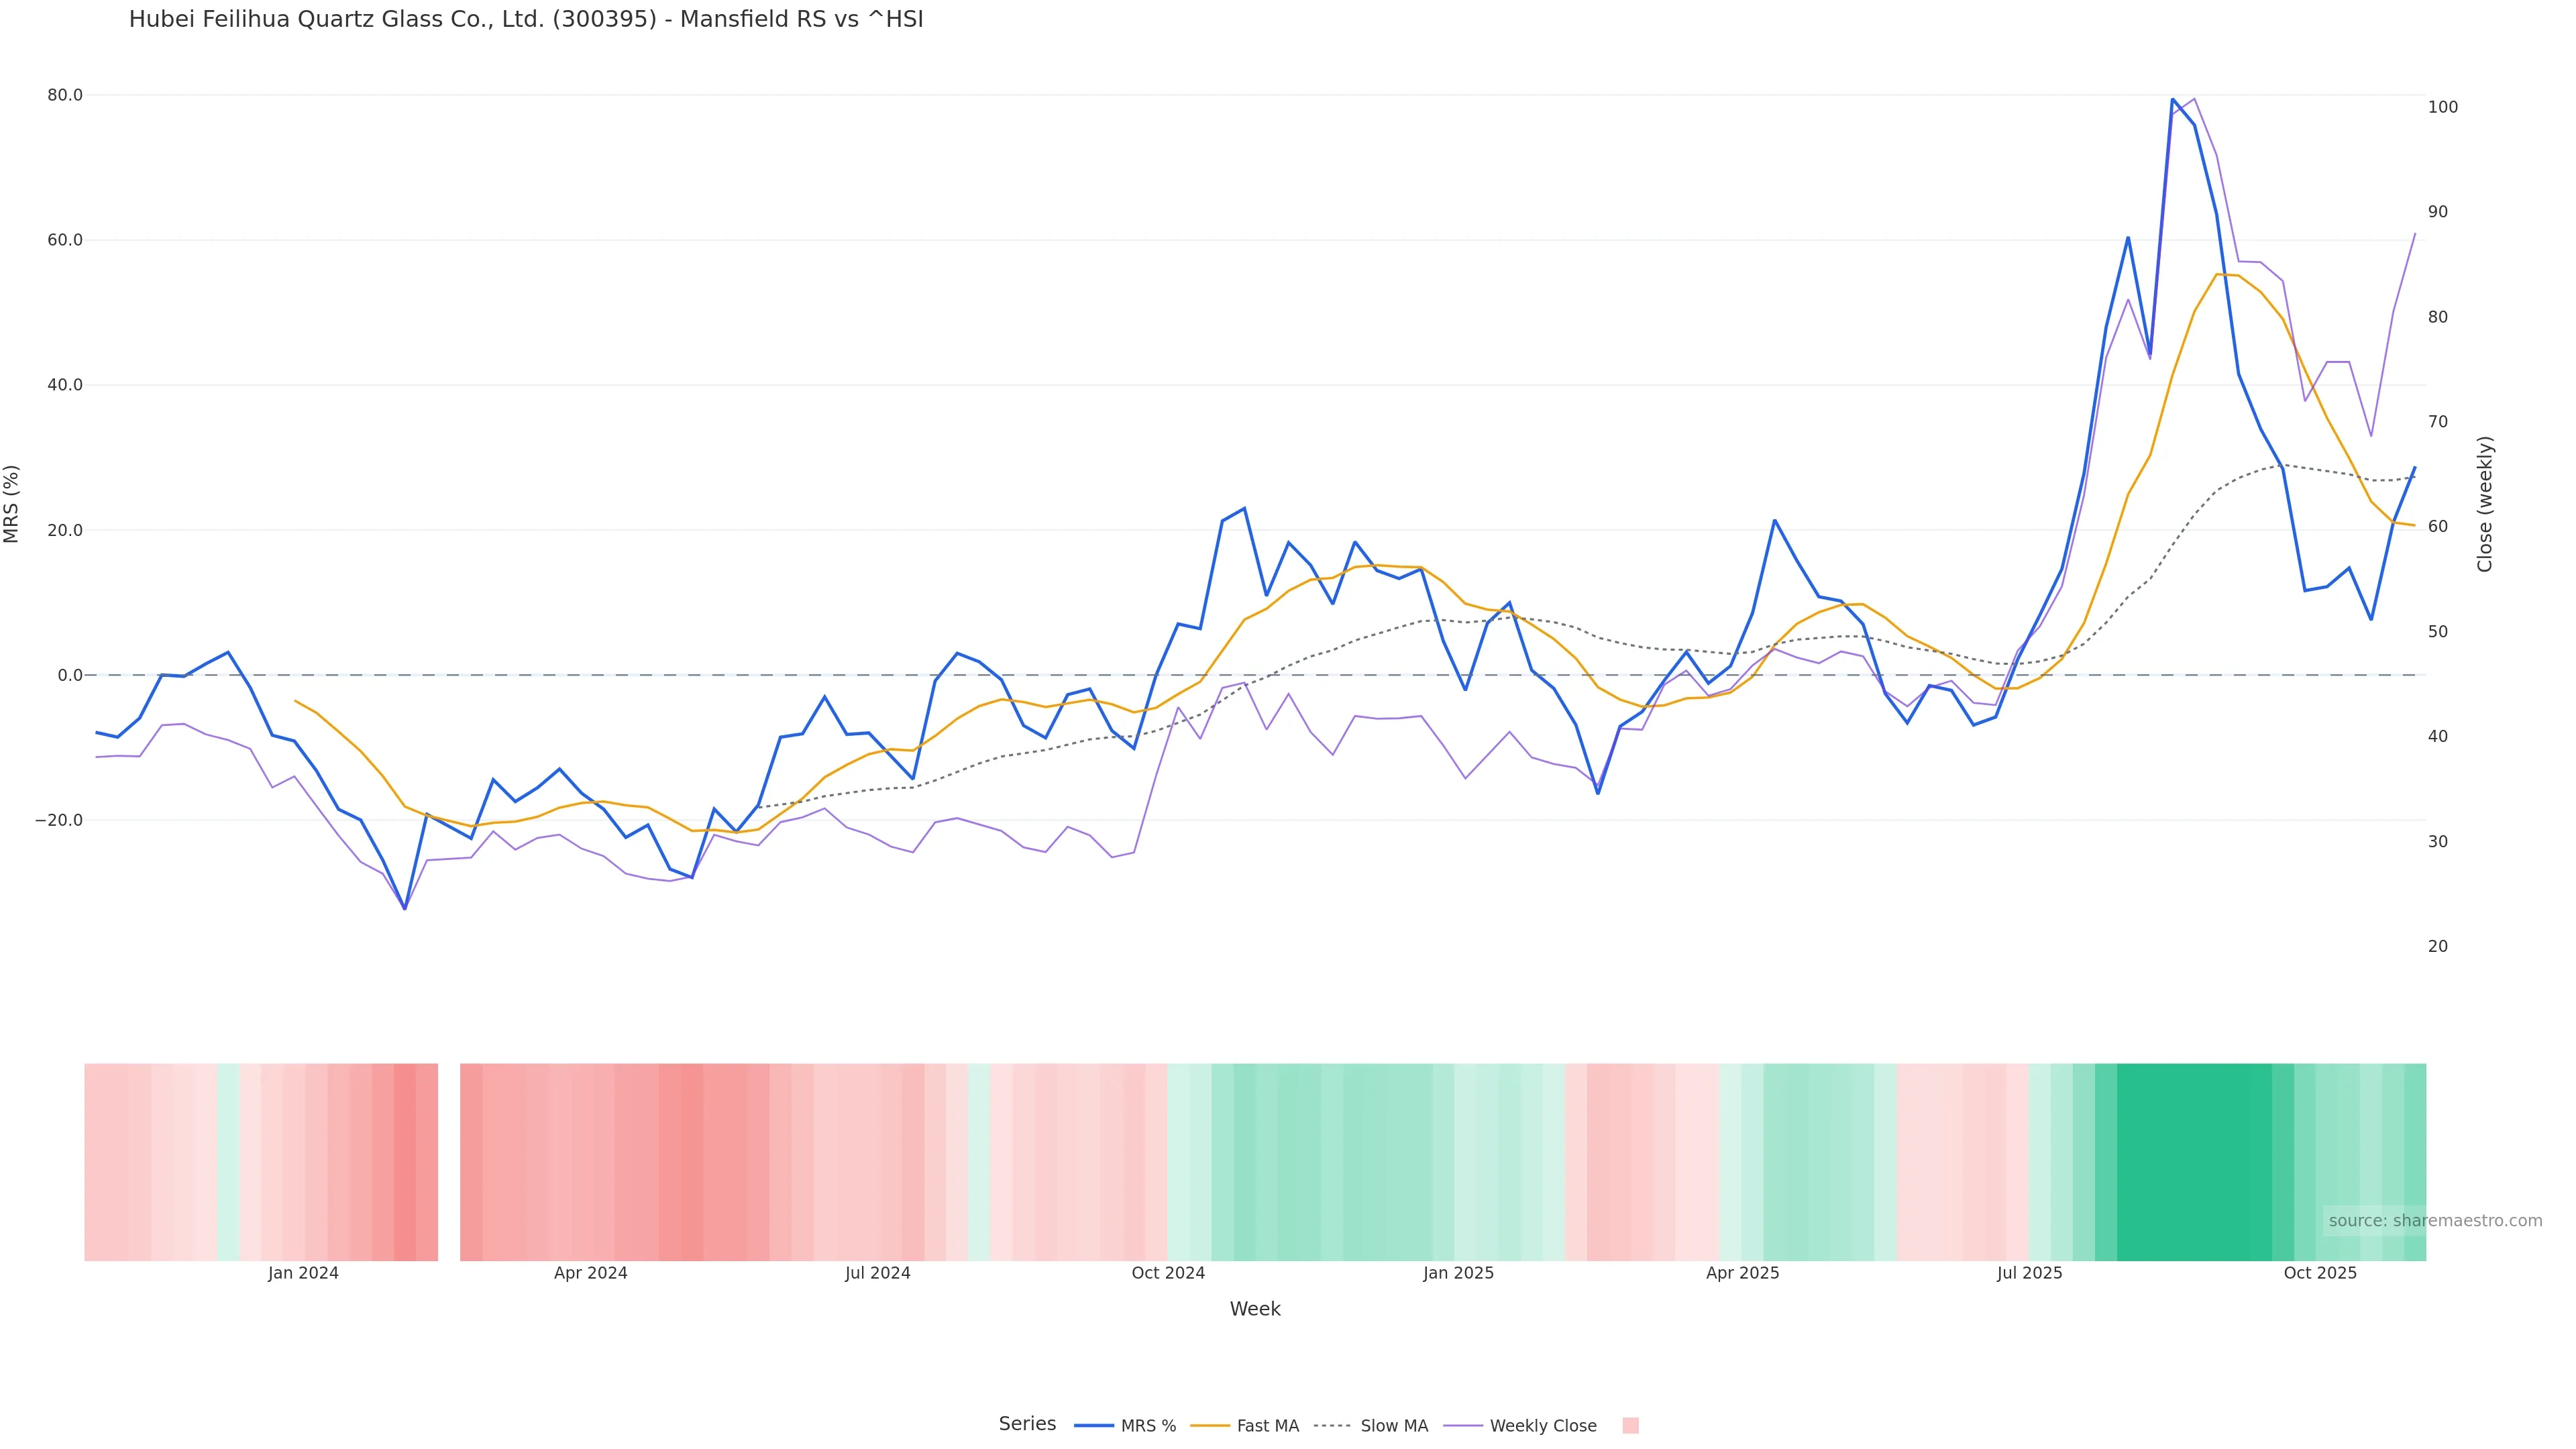Viewport: 2576px width, 1449px height.
Task: Select the "Oct 2025" x-axis tick label
Action: pyautogui.click(x=2320, y=1273)
